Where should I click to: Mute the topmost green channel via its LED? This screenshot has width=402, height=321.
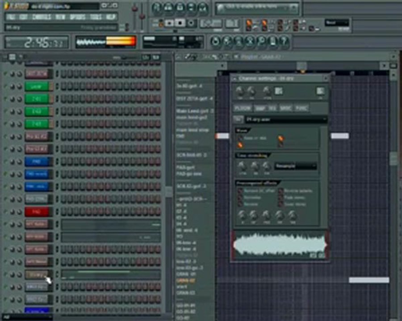pyautogui.click(x=5, y=86)
